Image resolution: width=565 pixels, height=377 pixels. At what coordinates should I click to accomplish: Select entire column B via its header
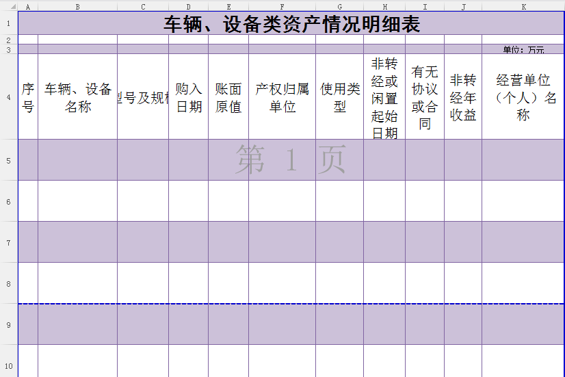[77, 7]
